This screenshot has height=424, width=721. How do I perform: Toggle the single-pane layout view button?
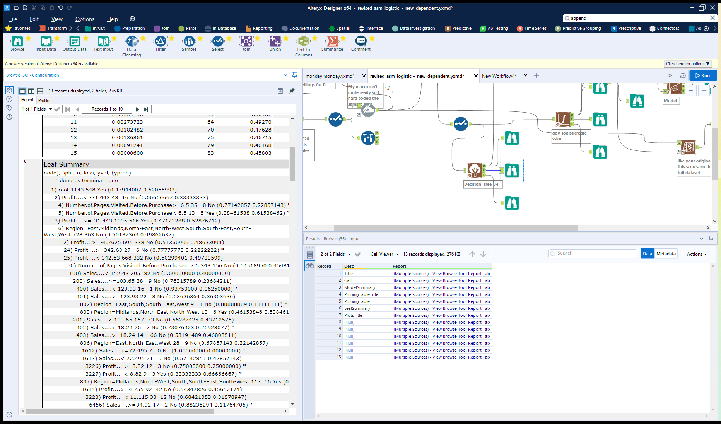point(22,91)
